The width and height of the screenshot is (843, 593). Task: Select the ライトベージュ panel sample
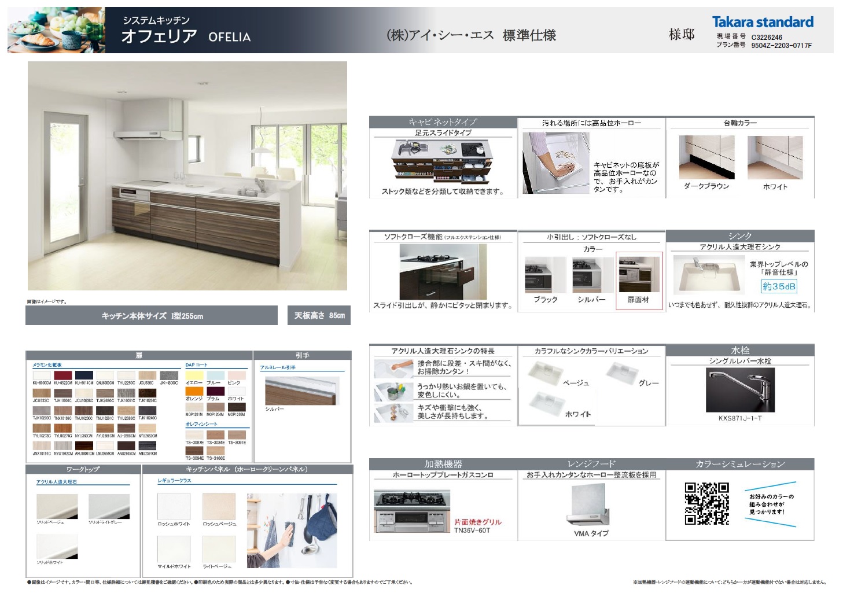(219, 549)
